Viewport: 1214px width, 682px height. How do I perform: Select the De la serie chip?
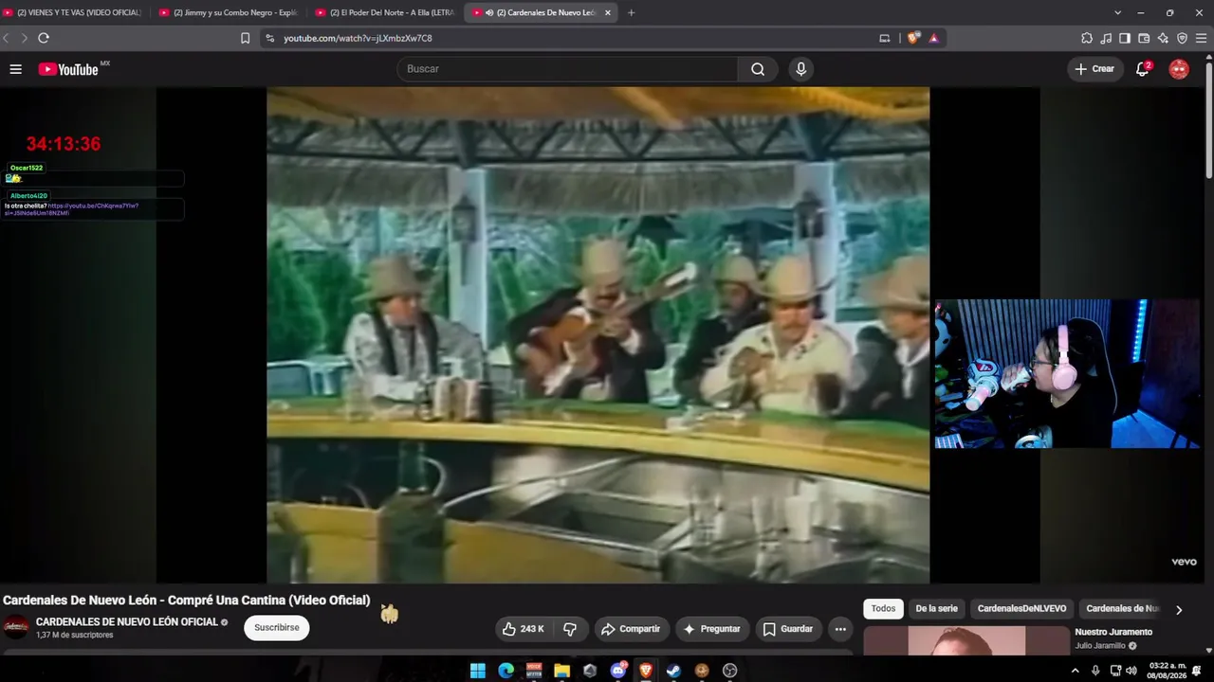(x=937, y=609)
